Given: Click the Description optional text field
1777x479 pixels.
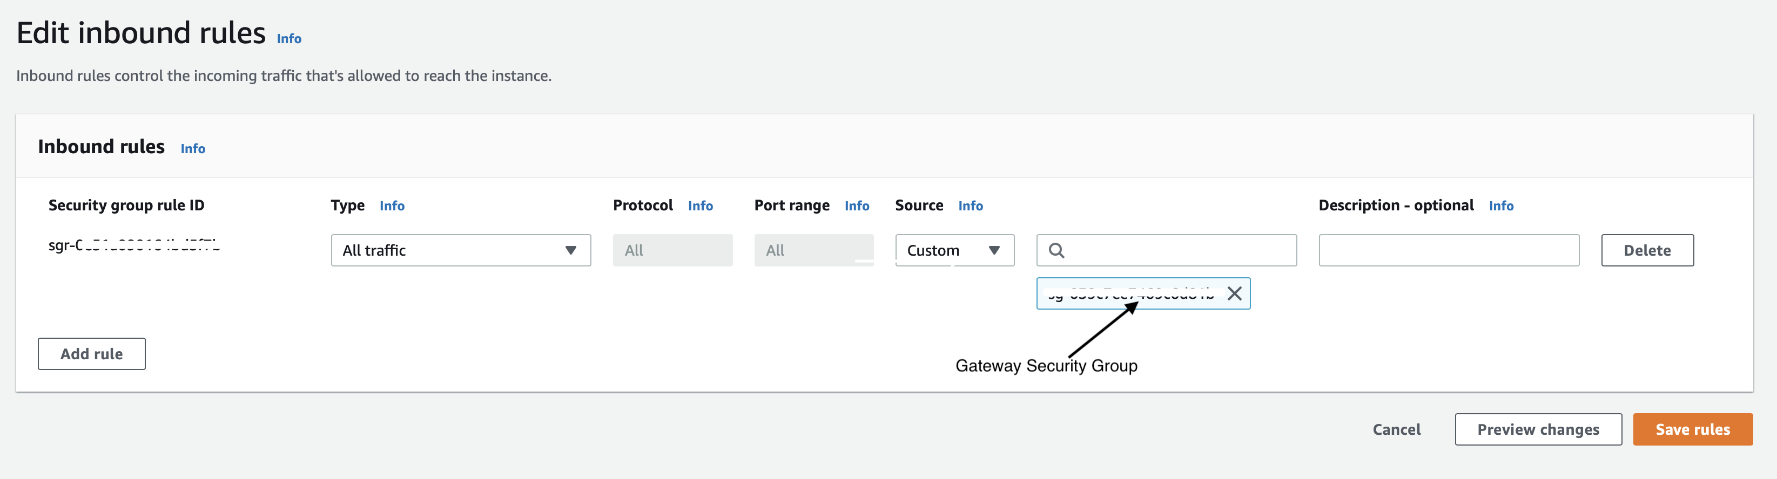Looking at the screenshot, I should [x=1448, y=250].
